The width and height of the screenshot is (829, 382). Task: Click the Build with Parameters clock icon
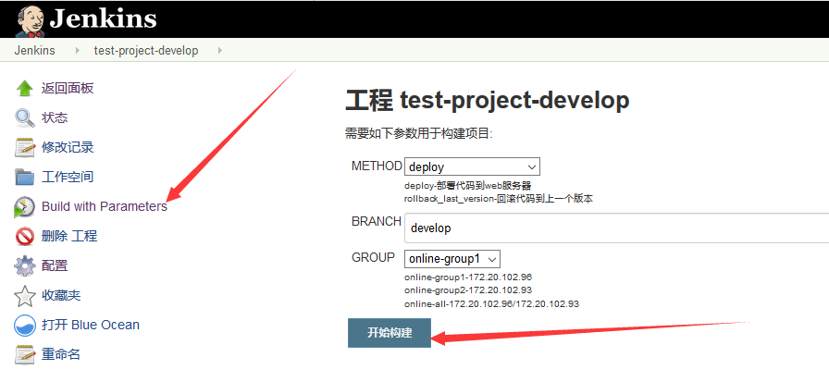pyautogui.click(x=25, y=207)
